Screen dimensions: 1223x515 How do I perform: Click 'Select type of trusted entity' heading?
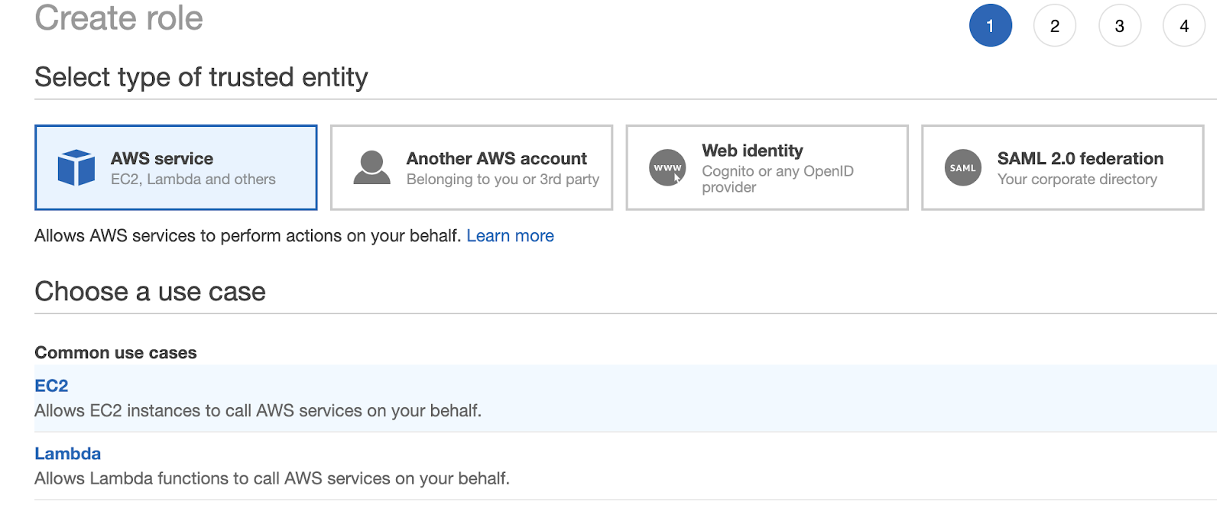(x=201, y=77)
